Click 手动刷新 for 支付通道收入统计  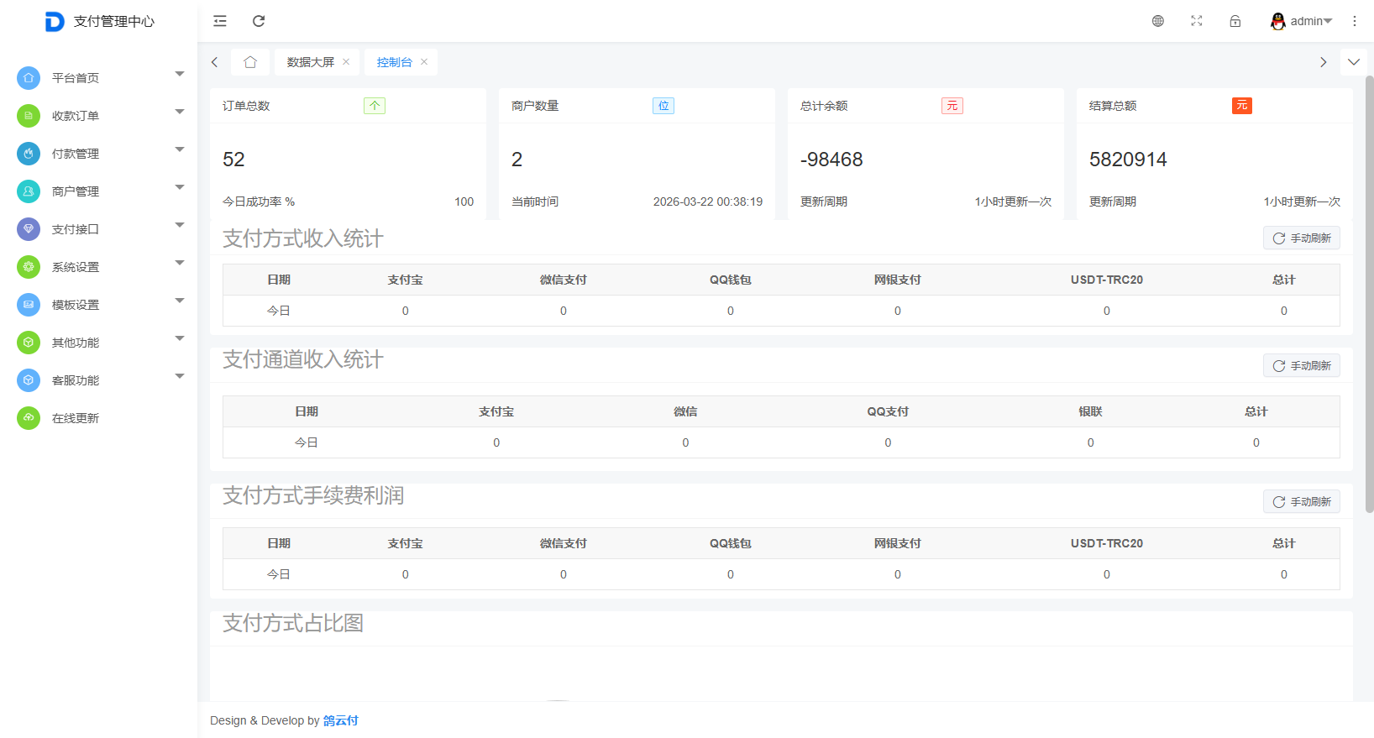[x=1302, y=366]
